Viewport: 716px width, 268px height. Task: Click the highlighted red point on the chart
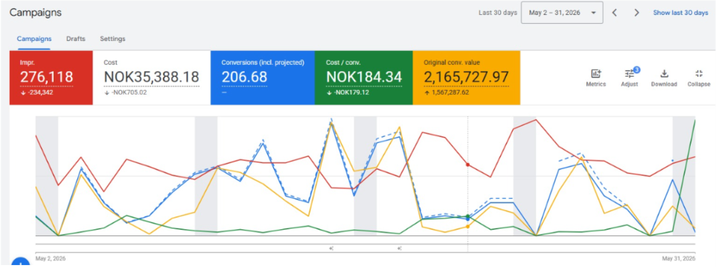tap(467, 165)
